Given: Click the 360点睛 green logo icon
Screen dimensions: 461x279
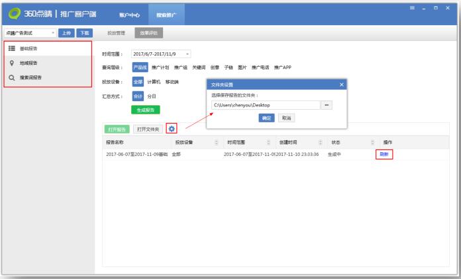Looking at the screenshot, I should coord(13,13).
